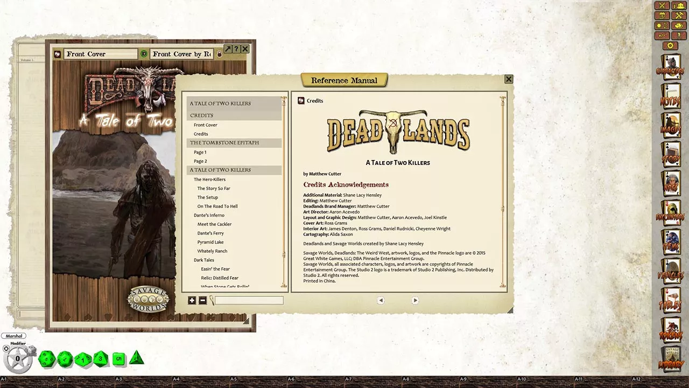Open the Images card deck
The height and width of the screenshot is (388, 689).
[671, 125]
